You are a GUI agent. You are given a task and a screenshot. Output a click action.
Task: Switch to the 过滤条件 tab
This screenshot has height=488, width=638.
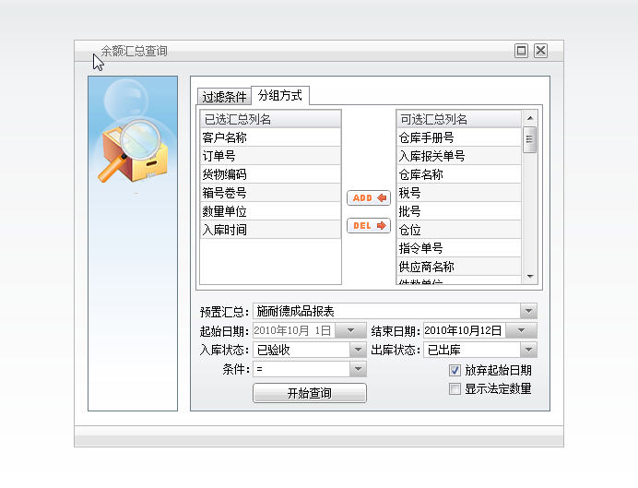(224, 97)
